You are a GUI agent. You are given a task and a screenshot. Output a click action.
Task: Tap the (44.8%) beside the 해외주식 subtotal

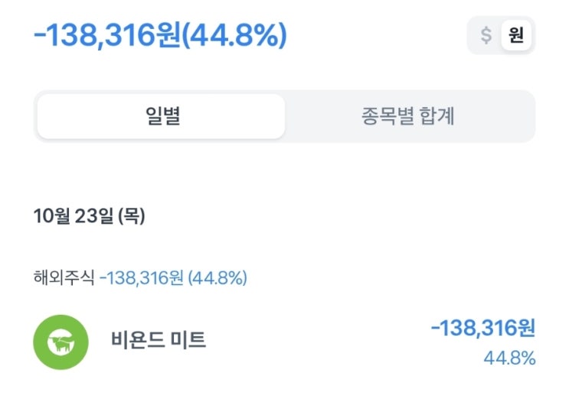[217, 278]
